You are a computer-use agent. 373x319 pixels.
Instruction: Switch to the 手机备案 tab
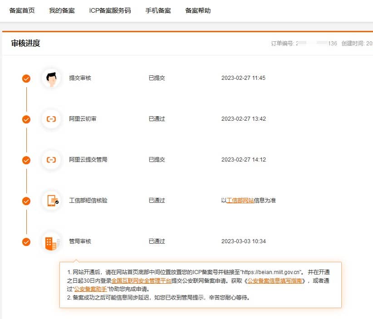[x=158, y=10]
